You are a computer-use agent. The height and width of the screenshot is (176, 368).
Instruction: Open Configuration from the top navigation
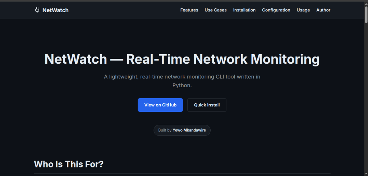276,10
